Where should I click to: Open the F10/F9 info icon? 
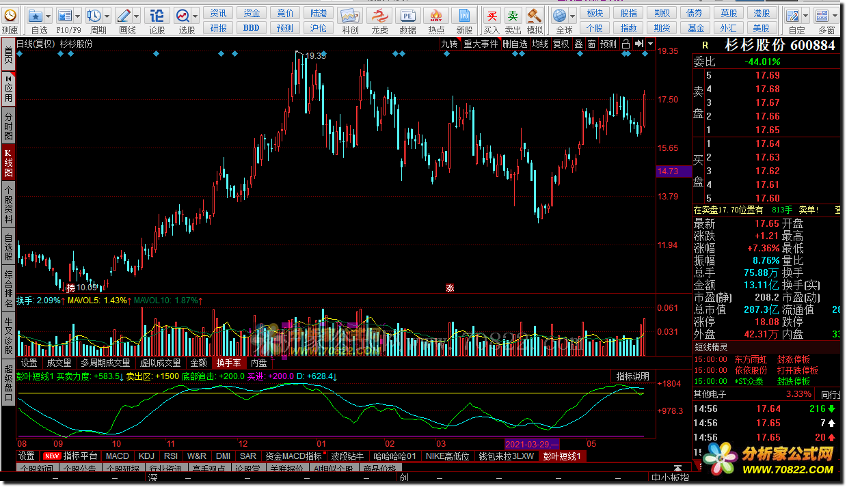(x=64, y=15)
